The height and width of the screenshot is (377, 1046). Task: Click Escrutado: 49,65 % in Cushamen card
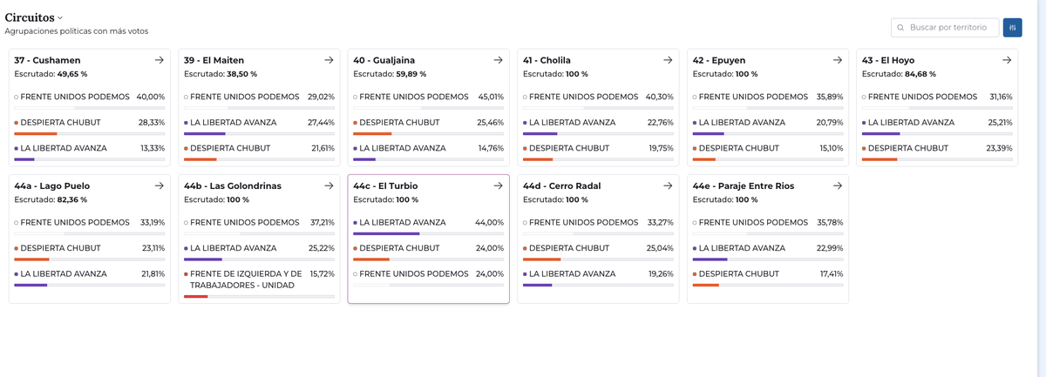[51, 75]
